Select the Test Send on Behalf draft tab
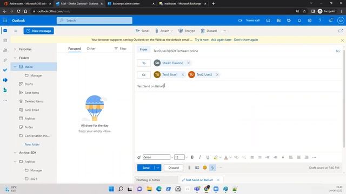The width and height of the screenshot is (346, 194). pyautogui.click(x=199, y=180)
